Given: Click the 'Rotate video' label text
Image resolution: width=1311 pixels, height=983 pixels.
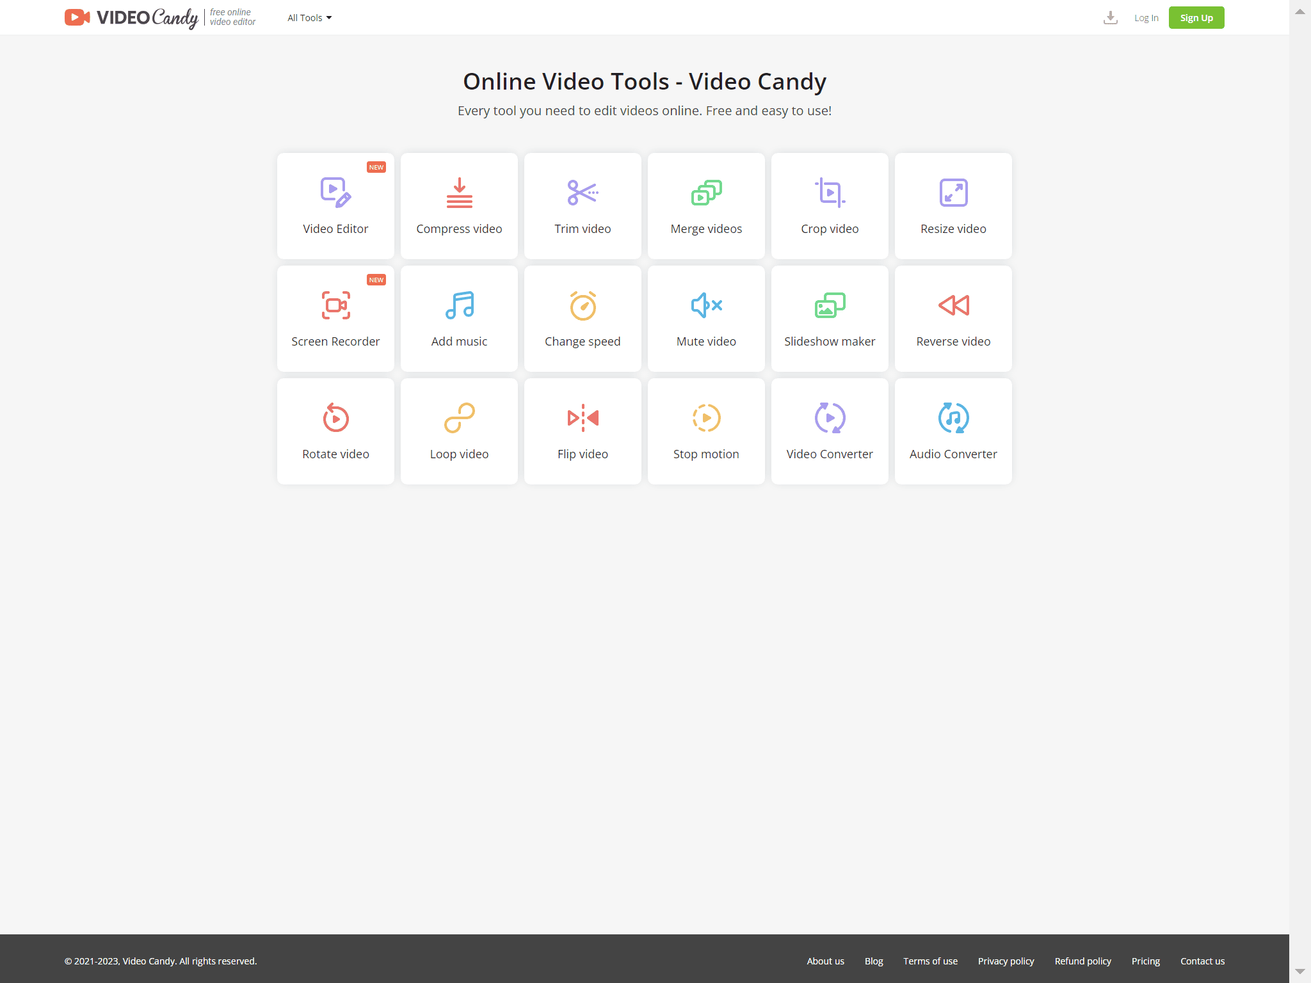Looking at the screenshot, I should (335, 454).
